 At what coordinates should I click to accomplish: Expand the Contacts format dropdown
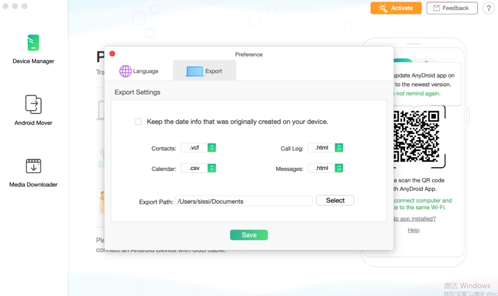[x=211, y=148]
